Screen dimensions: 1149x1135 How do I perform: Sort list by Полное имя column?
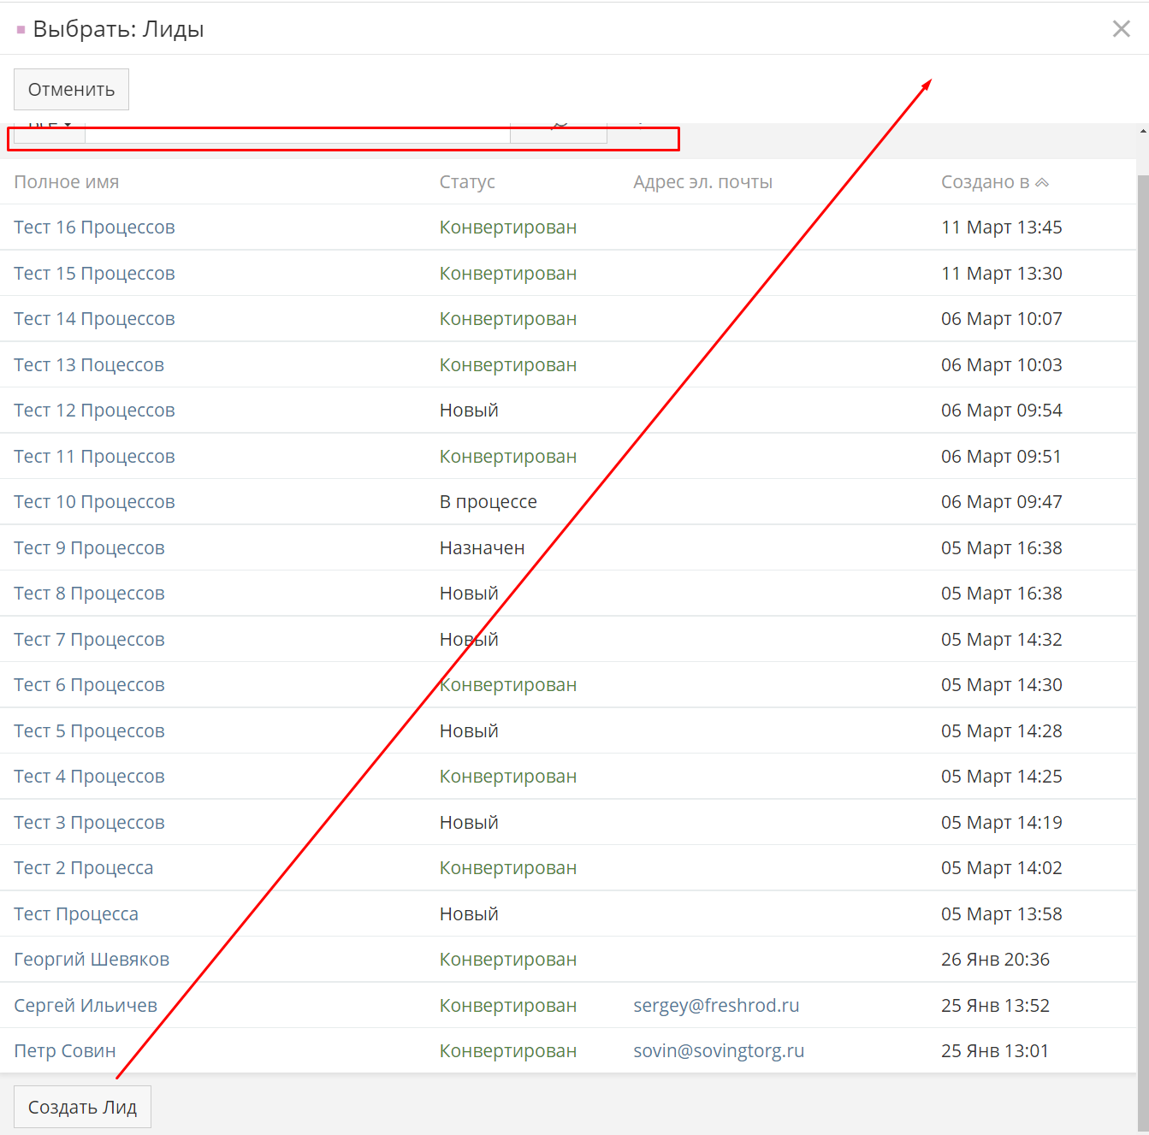pyautogui.click(x=67, y=182)
